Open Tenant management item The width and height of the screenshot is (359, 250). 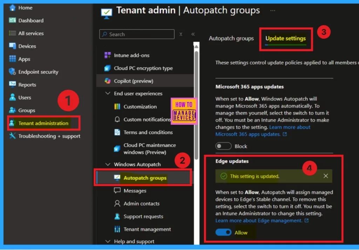[x=147, y=229]
